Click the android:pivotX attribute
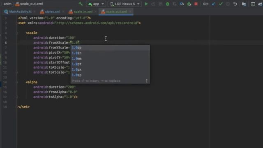The height and width of the screenshot is (148, 263). pos(51,53)
